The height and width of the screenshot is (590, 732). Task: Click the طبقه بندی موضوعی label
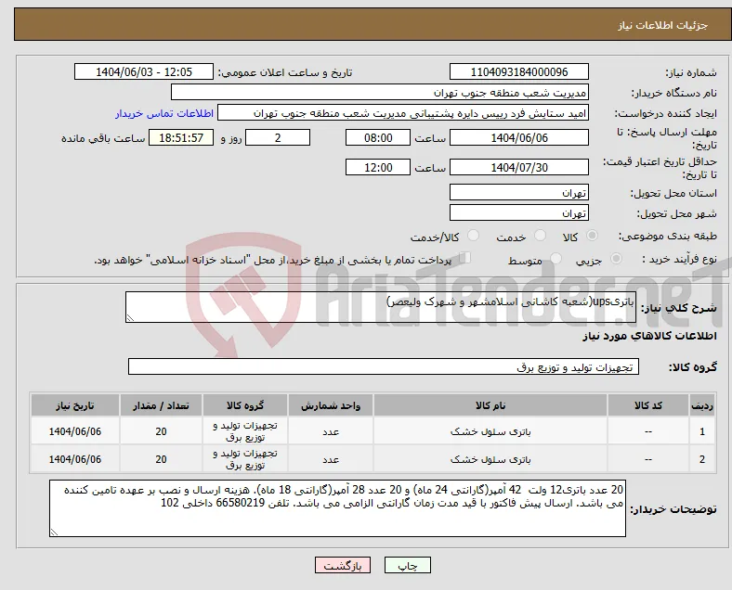(x=668, y=237)
